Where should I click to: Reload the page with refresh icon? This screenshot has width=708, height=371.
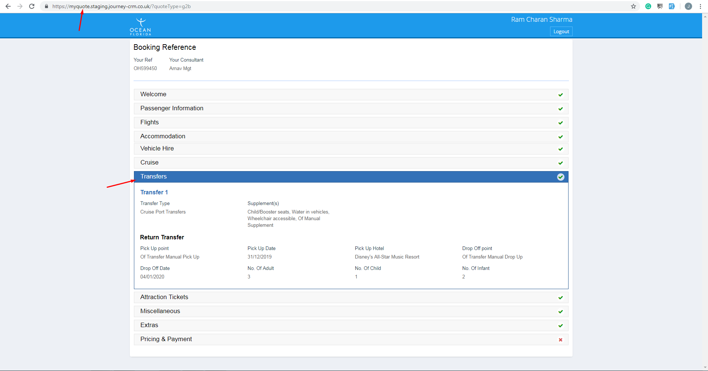point(32,6)
